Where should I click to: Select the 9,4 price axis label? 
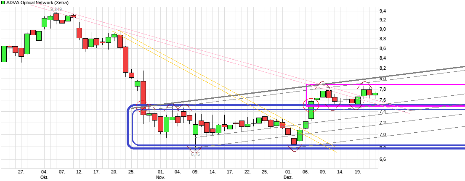(383, 11)
